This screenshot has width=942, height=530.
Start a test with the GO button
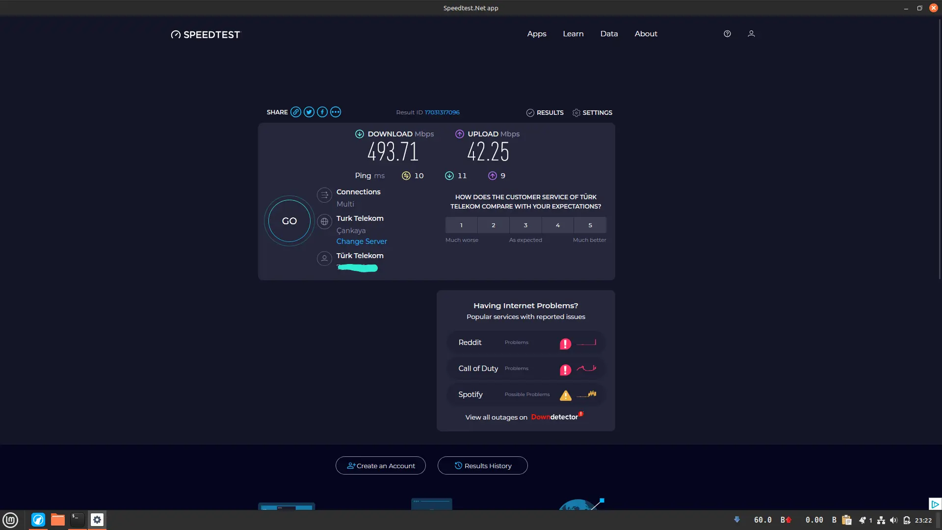tap(289, 221)
